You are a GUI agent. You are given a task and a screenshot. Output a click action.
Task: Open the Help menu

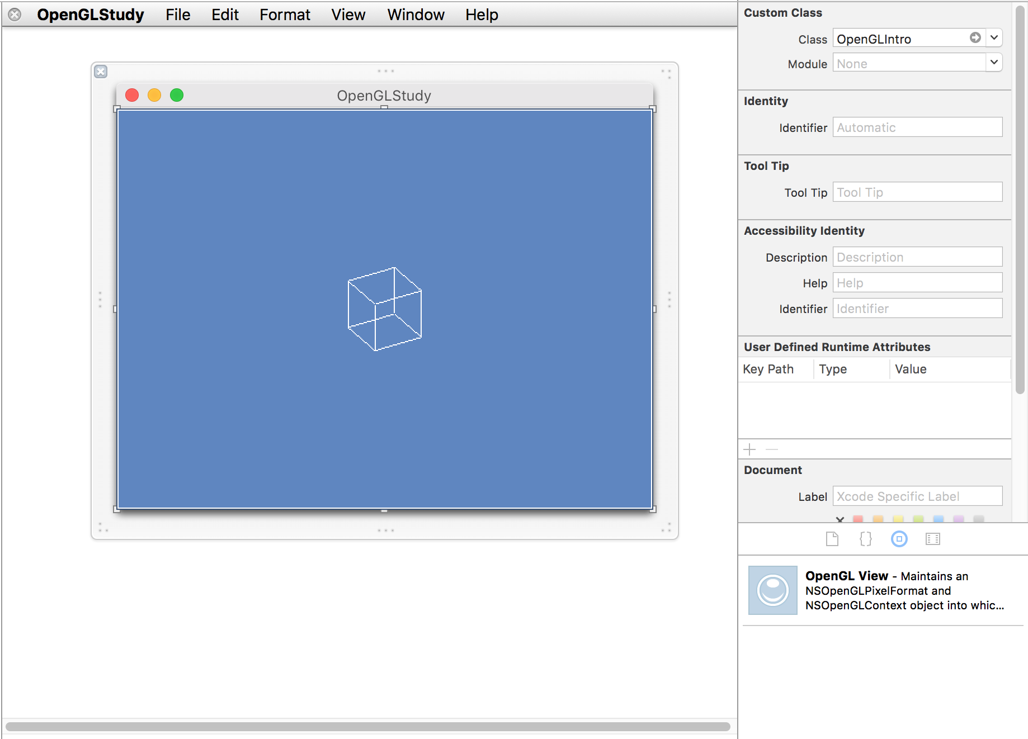(482, 15)
